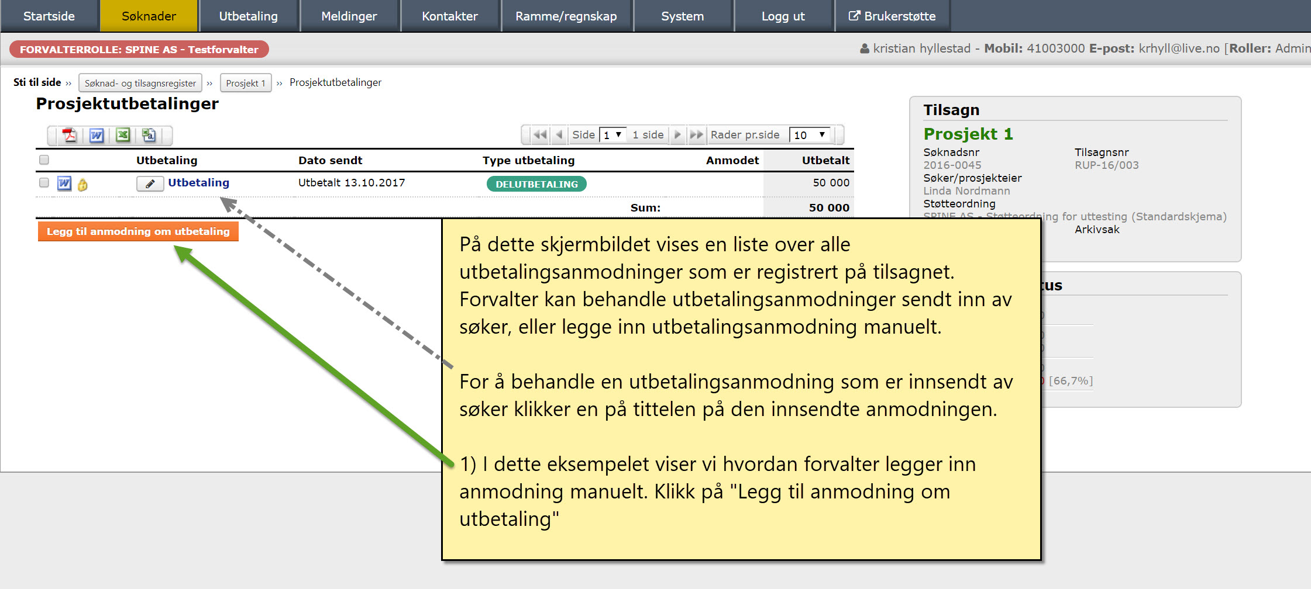Image resolution: width=1311 pixels, height=589 pixels.
Task: Click the FORVALTERROLLE: SPINE AS badge
Action: pos(139,49)
